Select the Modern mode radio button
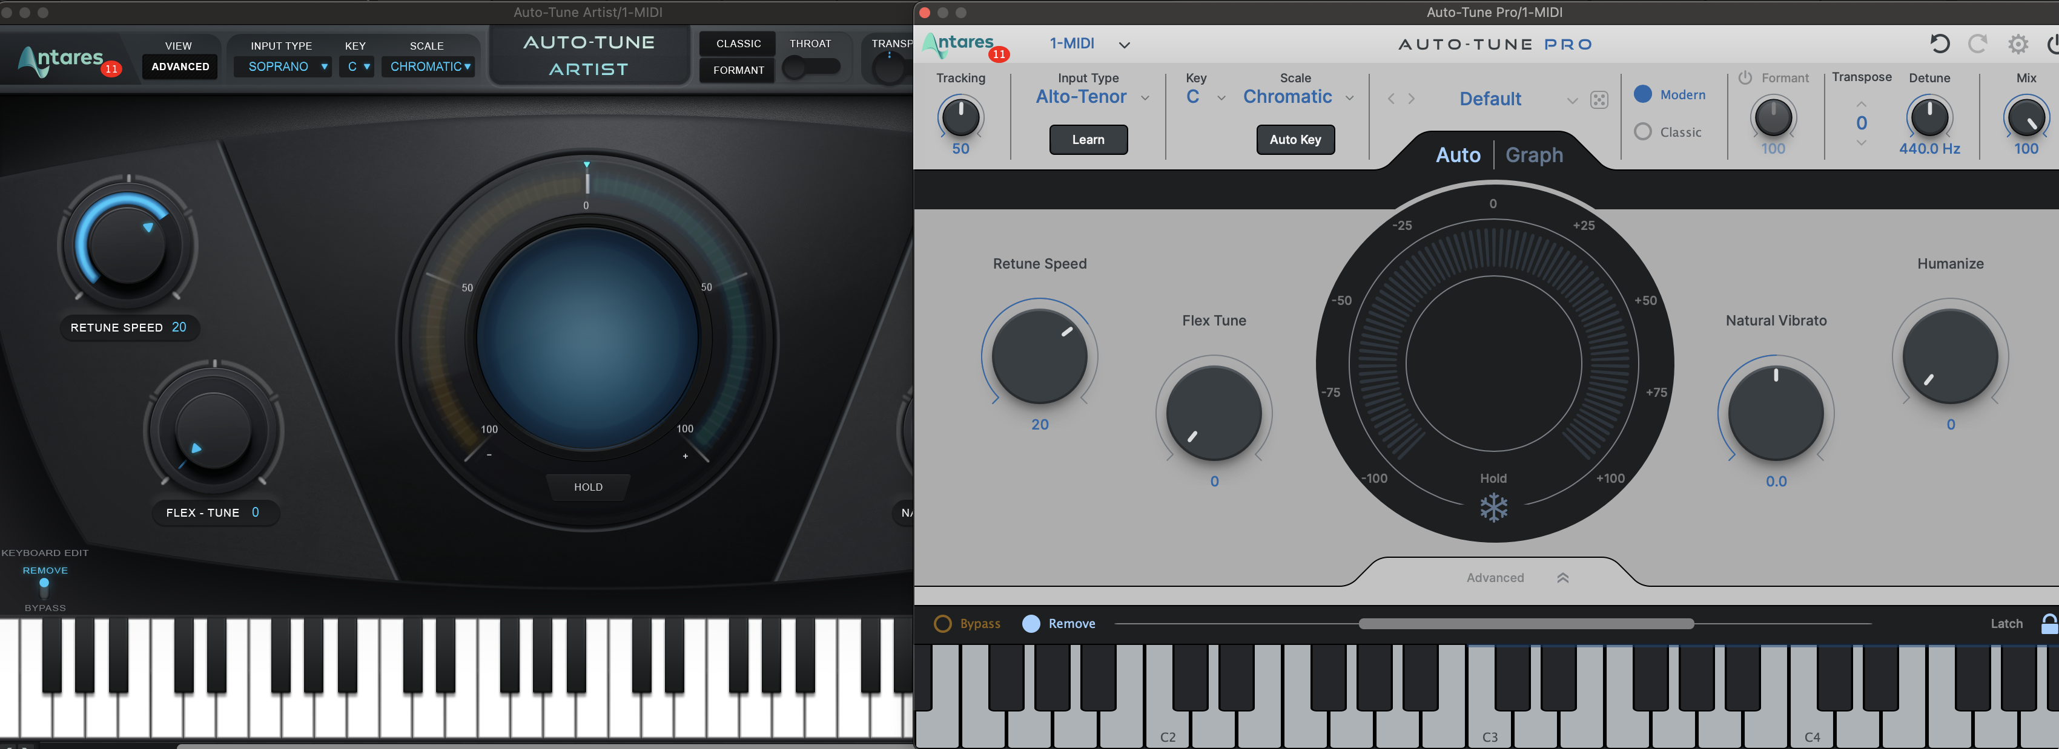Screen dimensions: 2059x749 click(1642, 94)
